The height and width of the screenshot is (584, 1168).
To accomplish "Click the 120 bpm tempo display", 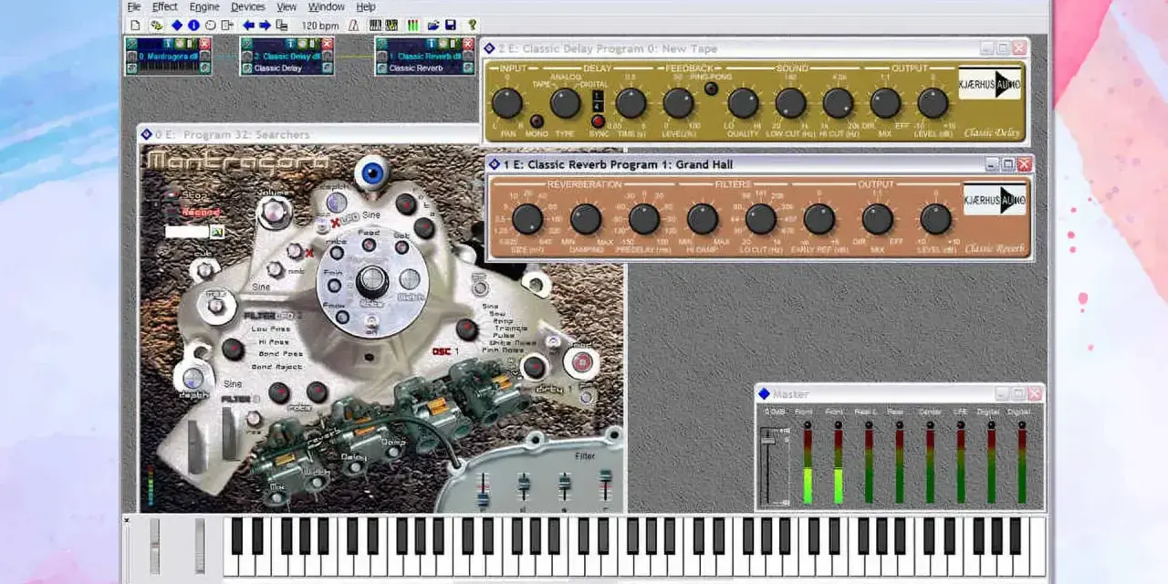I will (x=320, y=26).
